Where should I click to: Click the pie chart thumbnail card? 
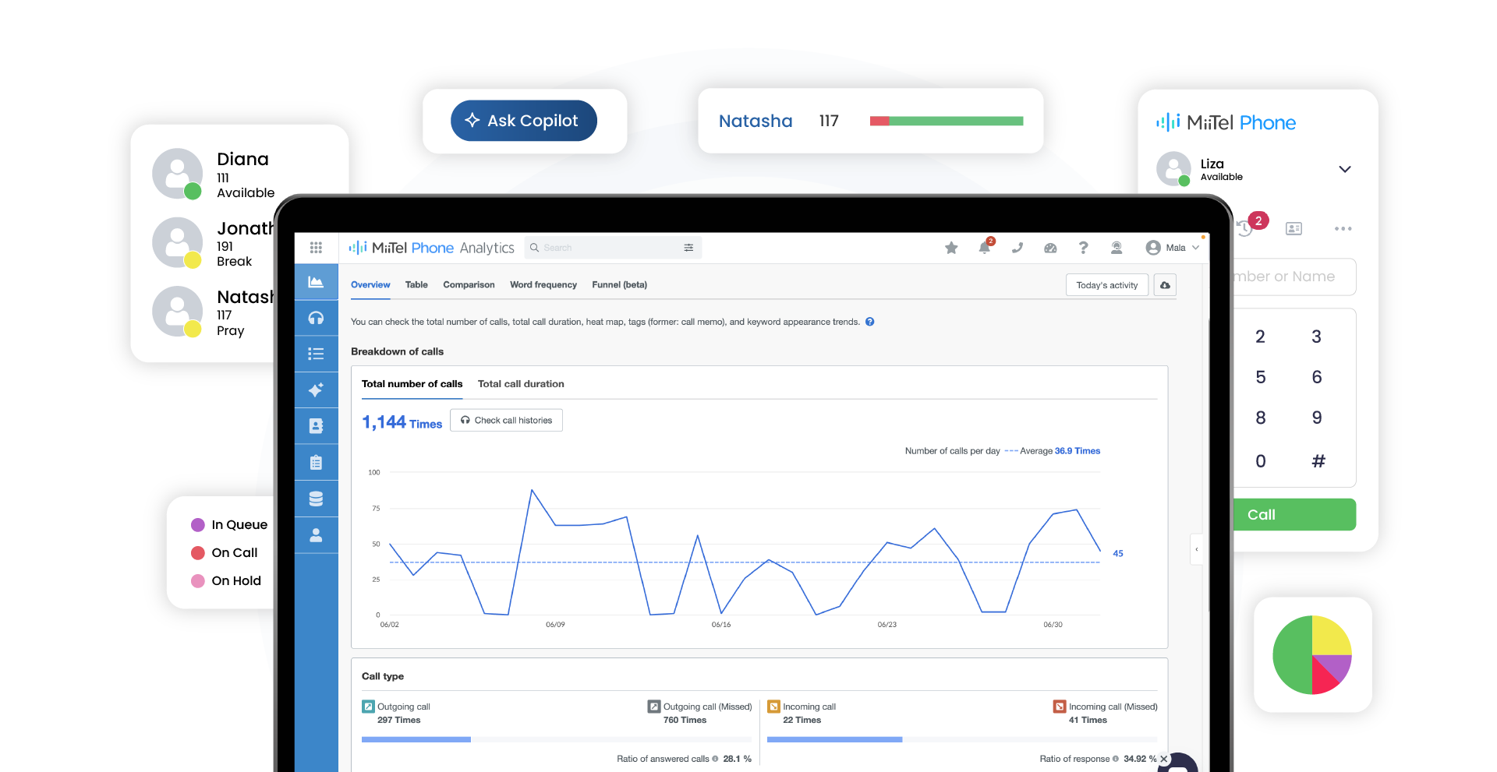1313,655
